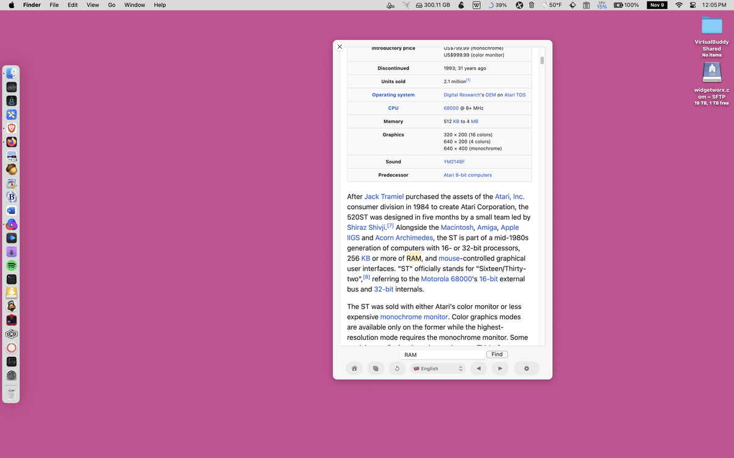Open the Macintosh link
The width and height of the screenshot is (734, 458).
pos(457,227)
